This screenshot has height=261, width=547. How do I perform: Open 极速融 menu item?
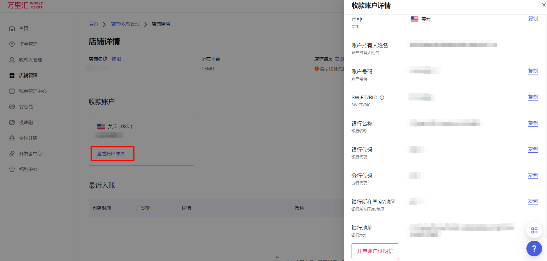click(26, 122)
